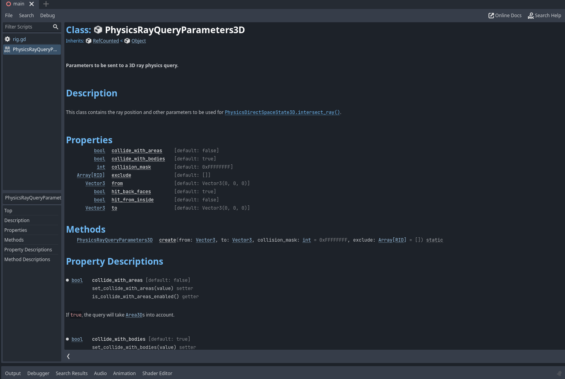The image size is (565, 379).
Task: Open the exclude property link
Action: 121,175
